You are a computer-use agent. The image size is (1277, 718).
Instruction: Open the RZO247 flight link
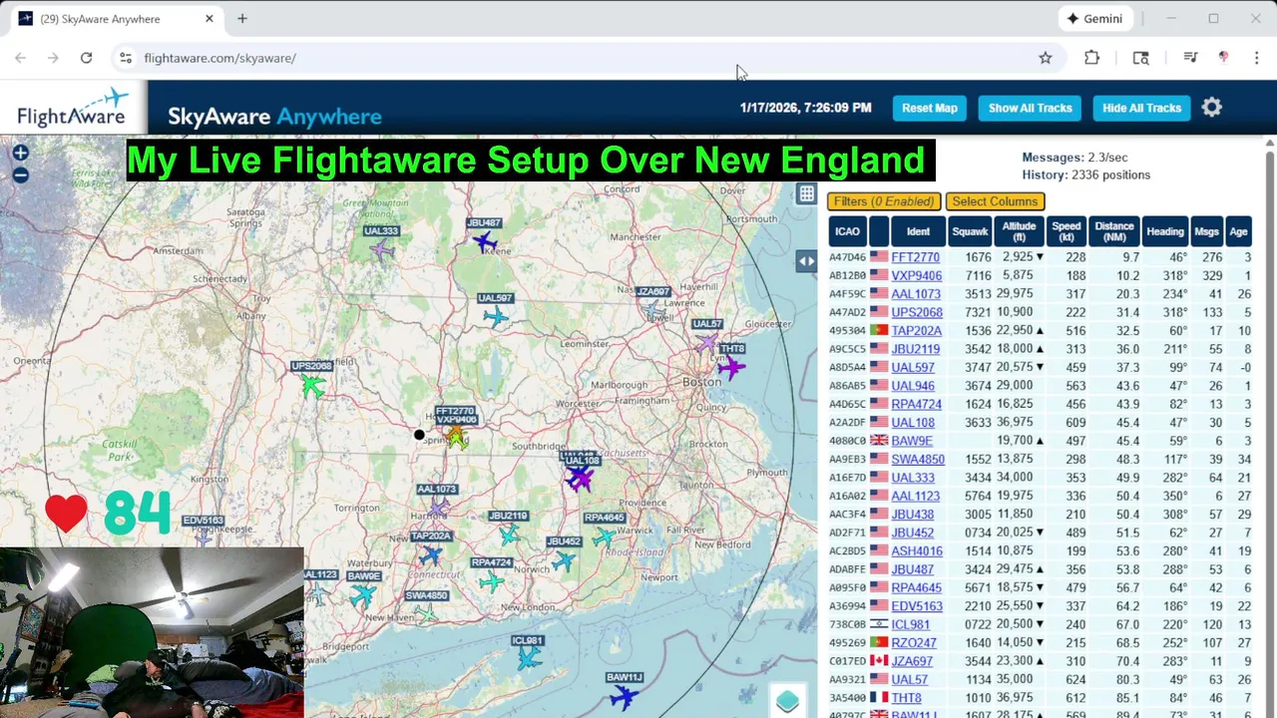tap(914, 643)
